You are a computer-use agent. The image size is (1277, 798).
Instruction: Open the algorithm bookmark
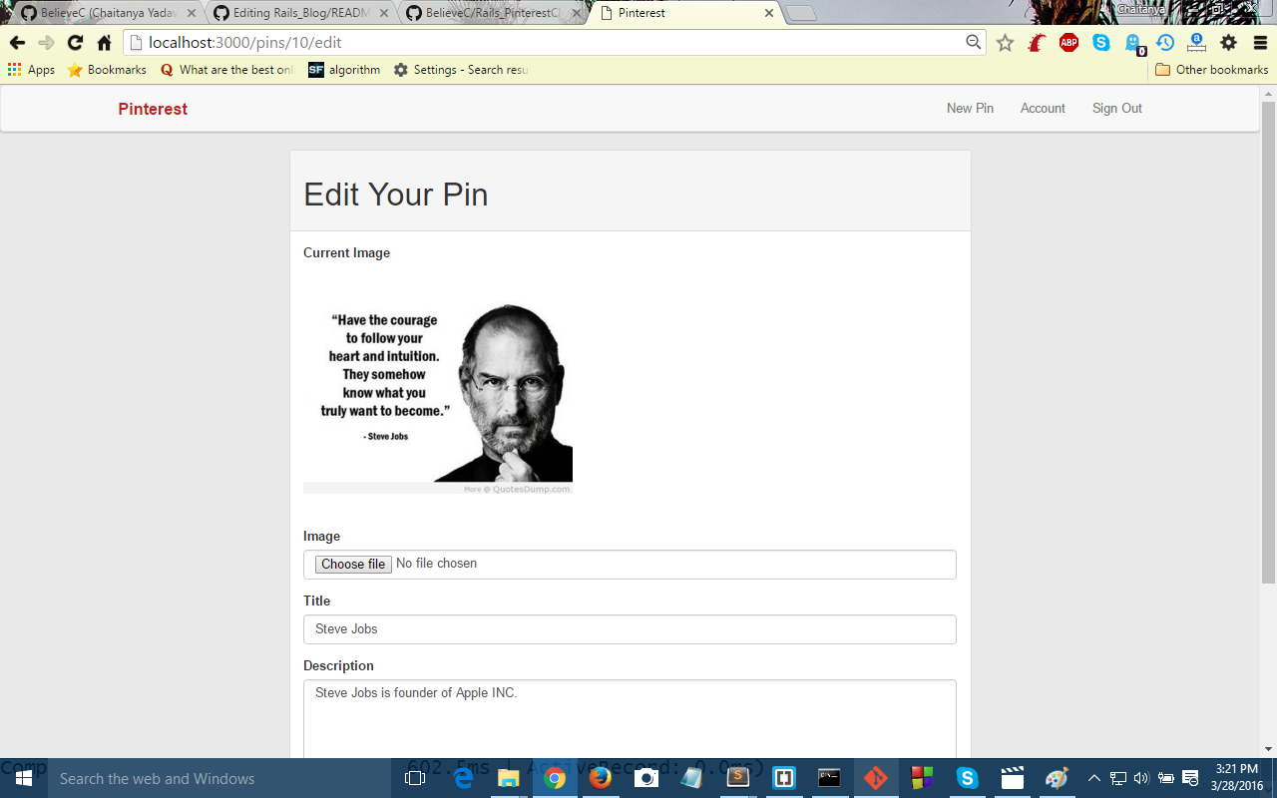(x=344, y=70)
